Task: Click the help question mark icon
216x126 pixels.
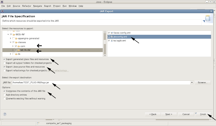Action: tap(5, 114)
